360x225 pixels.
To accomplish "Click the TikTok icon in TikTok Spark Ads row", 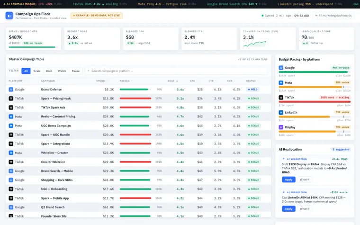I will [11, 108].
